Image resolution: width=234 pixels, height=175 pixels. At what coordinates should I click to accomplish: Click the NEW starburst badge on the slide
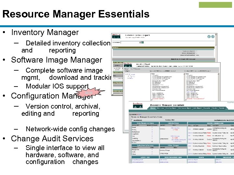pos(89,93)
